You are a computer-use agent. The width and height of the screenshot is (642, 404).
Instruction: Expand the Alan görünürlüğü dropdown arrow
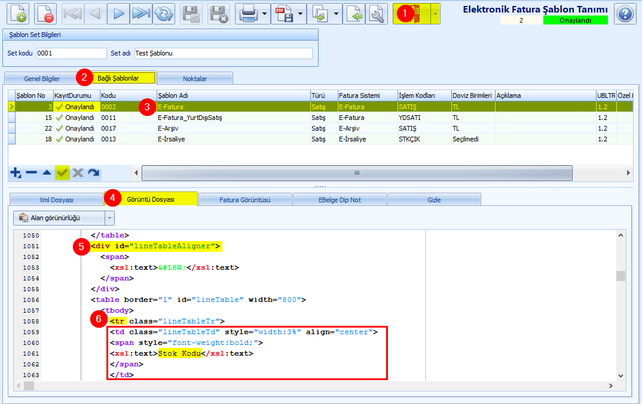click(x=109, y=218)
